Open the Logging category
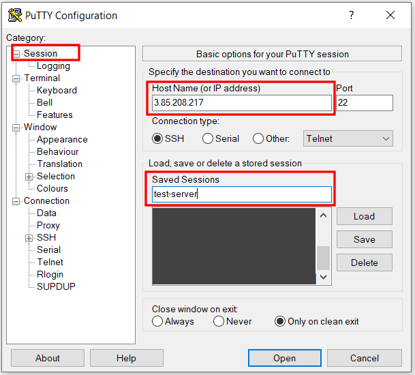415x375 pixels. click(x=53, y=66)
